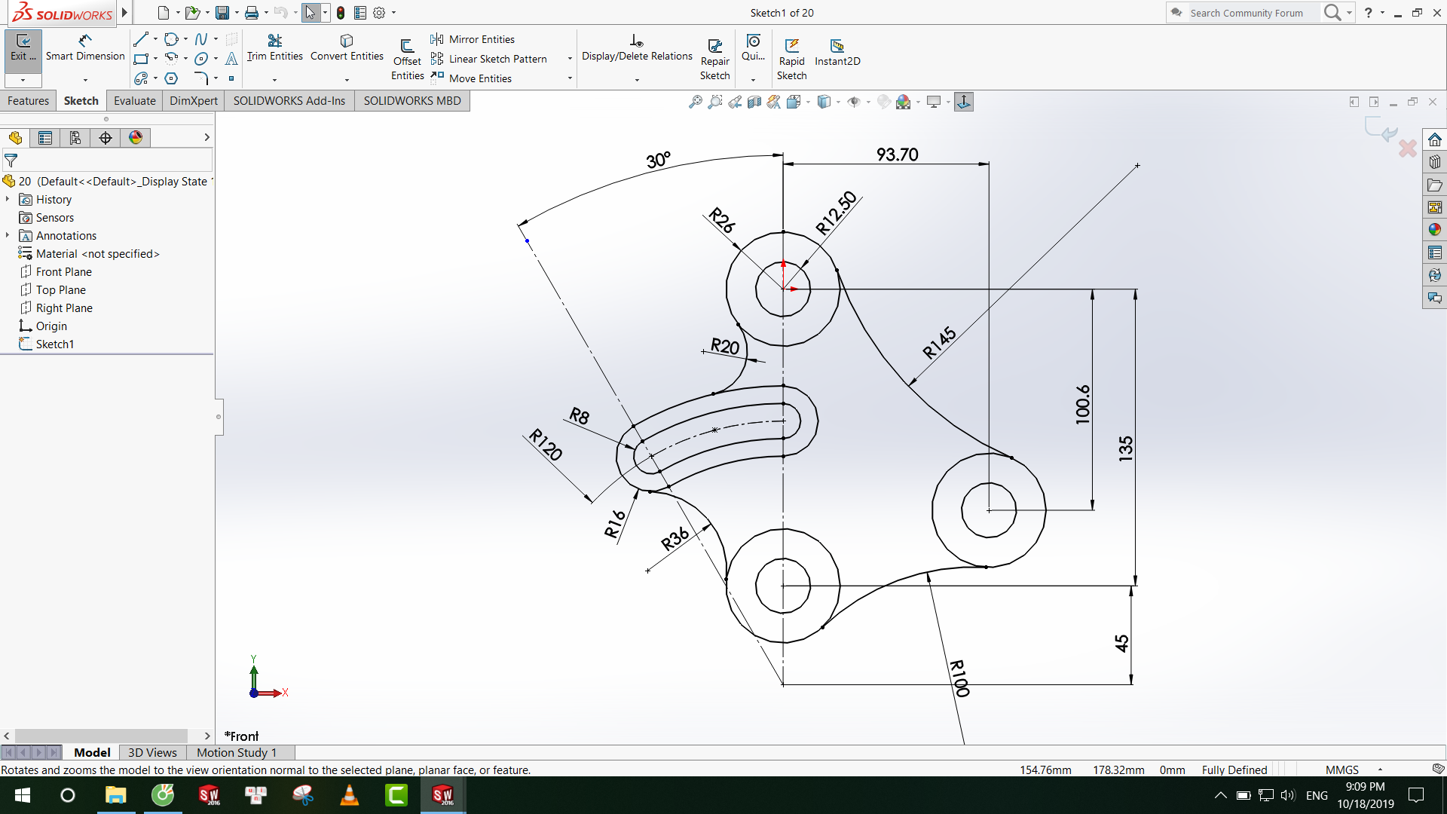This screenshot has width=1447, height=814.
Task: Select the Spline tool
Action: pos(201,39)
